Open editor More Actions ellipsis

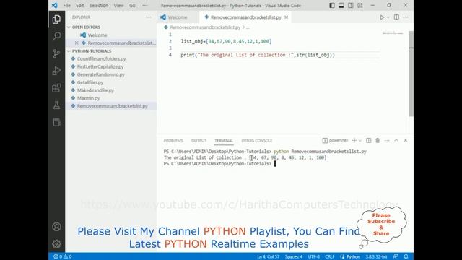coord(406,17)
